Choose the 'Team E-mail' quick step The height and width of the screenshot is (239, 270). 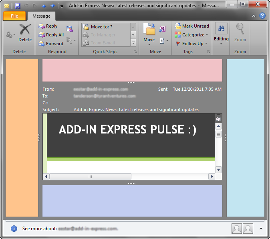tap(106, 43)
